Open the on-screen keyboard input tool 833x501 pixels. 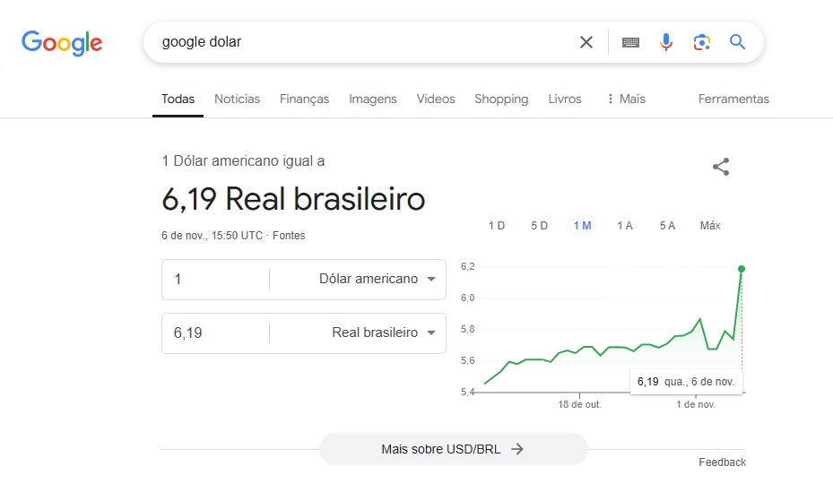click(x=630, y=42)
